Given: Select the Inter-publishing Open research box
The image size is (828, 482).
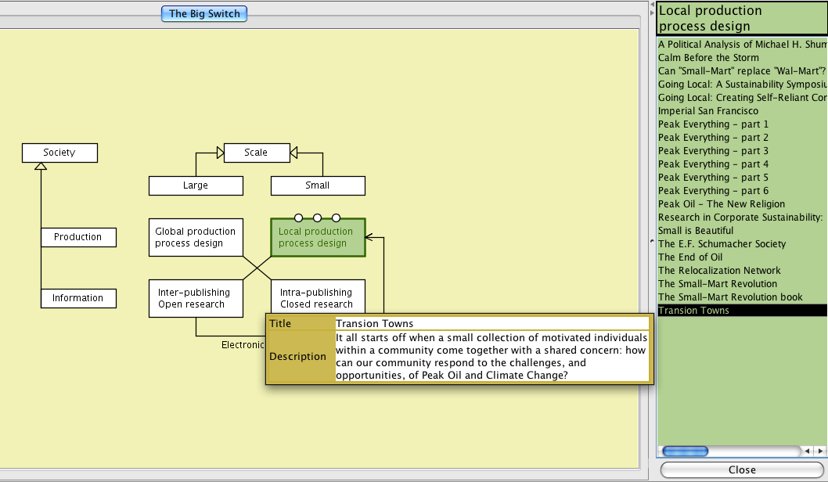Looking at the screenshot, I should pos(196,298).
